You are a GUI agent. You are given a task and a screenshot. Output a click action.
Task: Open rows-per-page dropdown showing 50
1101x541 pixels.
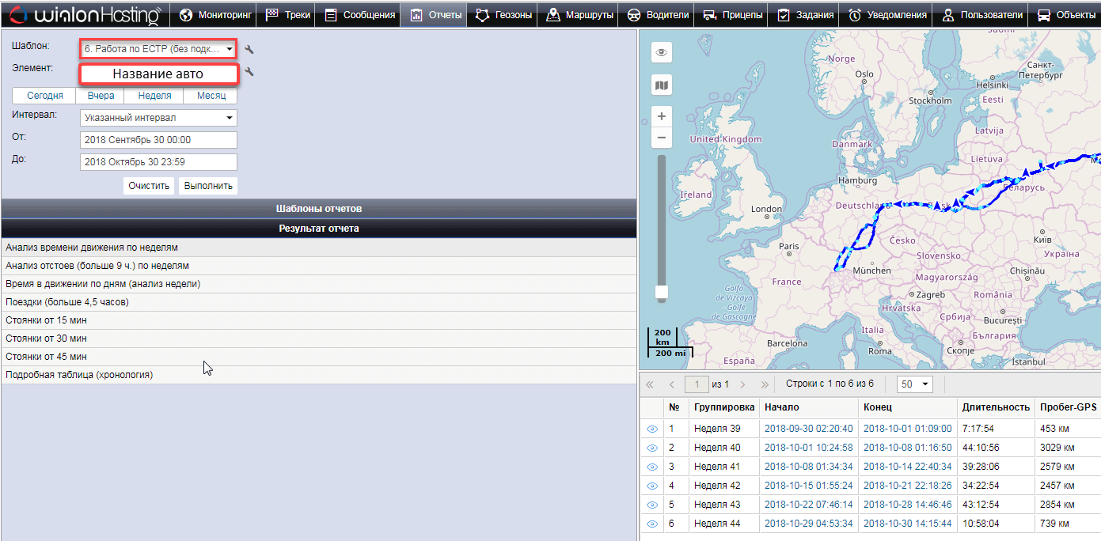point(914,384)
